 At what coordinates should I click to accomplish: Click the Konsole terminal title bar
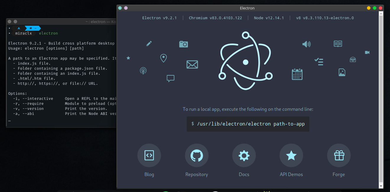click(61, 22)
